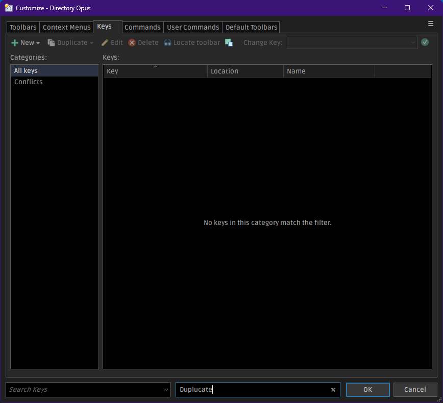Switch to the Context Menus tab

66,28
